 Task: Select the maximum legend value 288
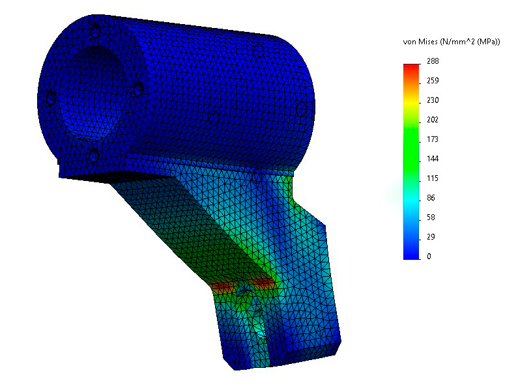(433, 61)
